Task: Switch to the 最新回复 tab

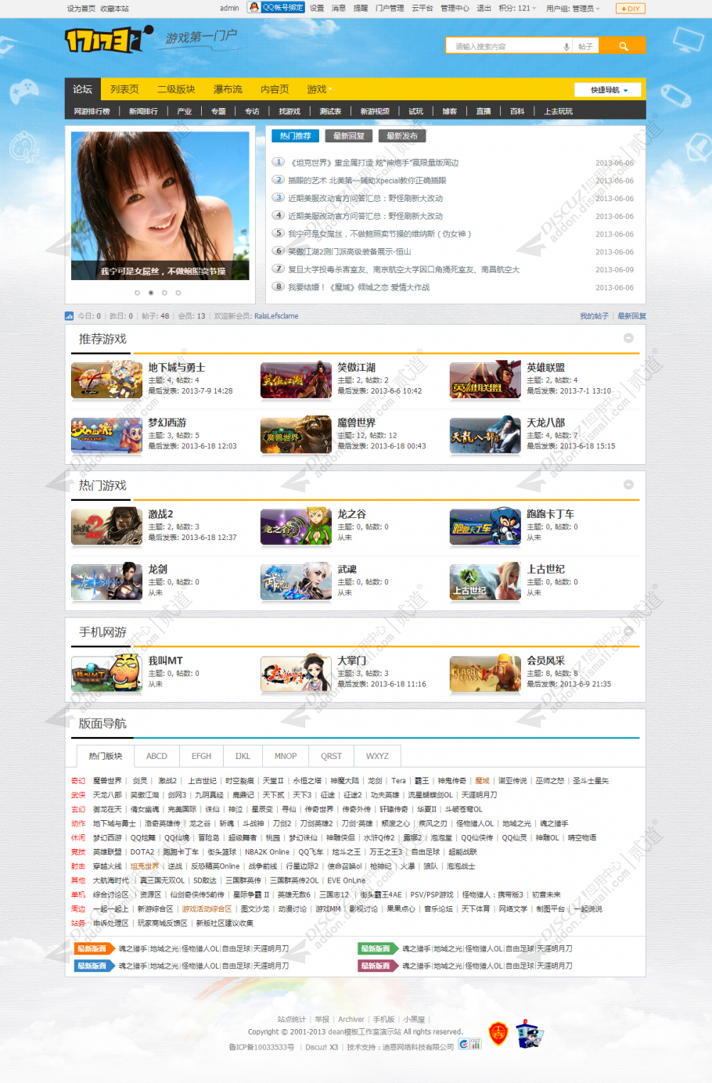Action: 349,136
